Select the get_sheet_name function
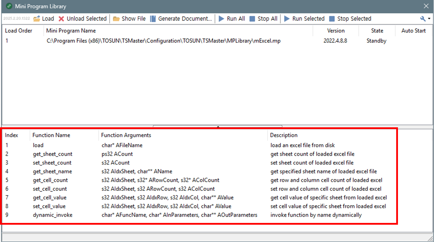Image resolution: width=434 pixels, height=242 pixels. click(52, 172)
